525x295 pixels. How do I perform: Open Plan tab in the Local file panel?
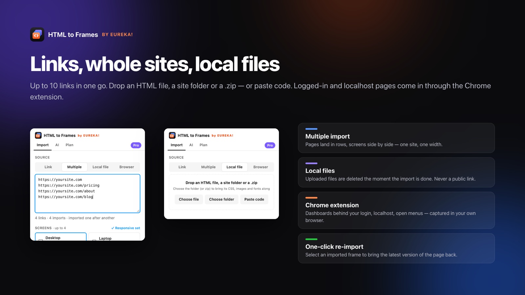tap(203, 145)
